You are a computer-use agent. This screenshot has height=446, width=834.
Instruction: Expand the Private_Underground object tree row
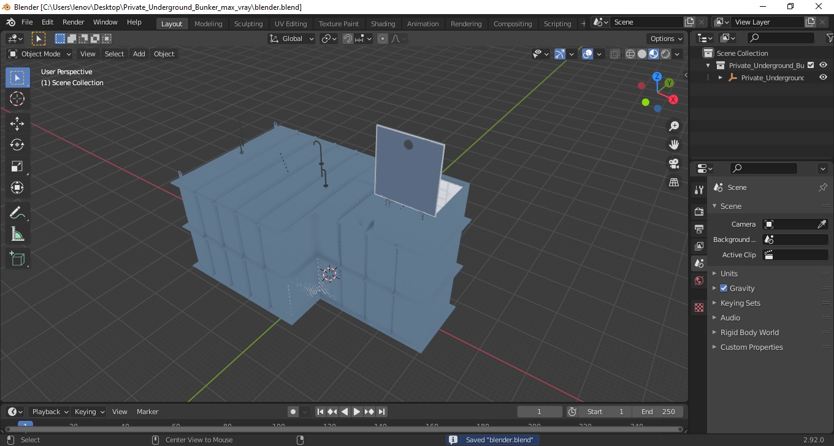tap(721, 78)
